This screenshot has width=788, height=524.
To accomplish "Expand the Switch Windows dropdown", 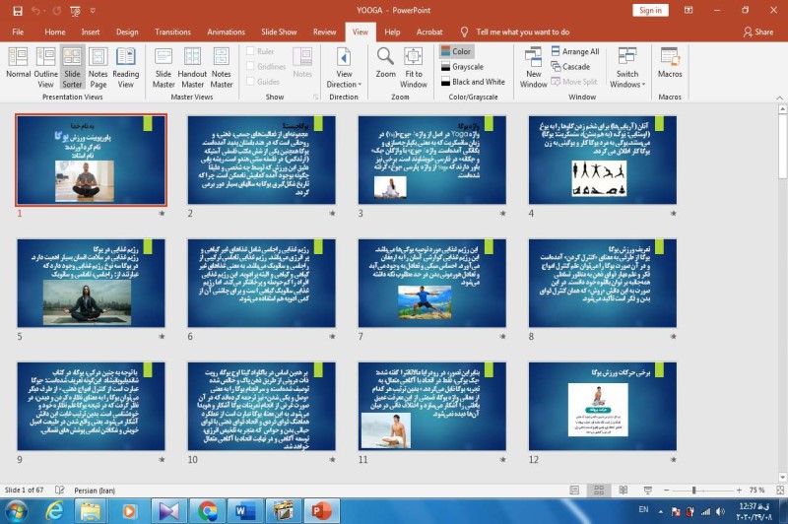I will click(627, 67).
